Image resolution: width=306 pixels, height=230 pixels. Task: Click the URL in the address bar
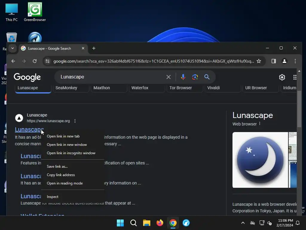click(154, 61)
